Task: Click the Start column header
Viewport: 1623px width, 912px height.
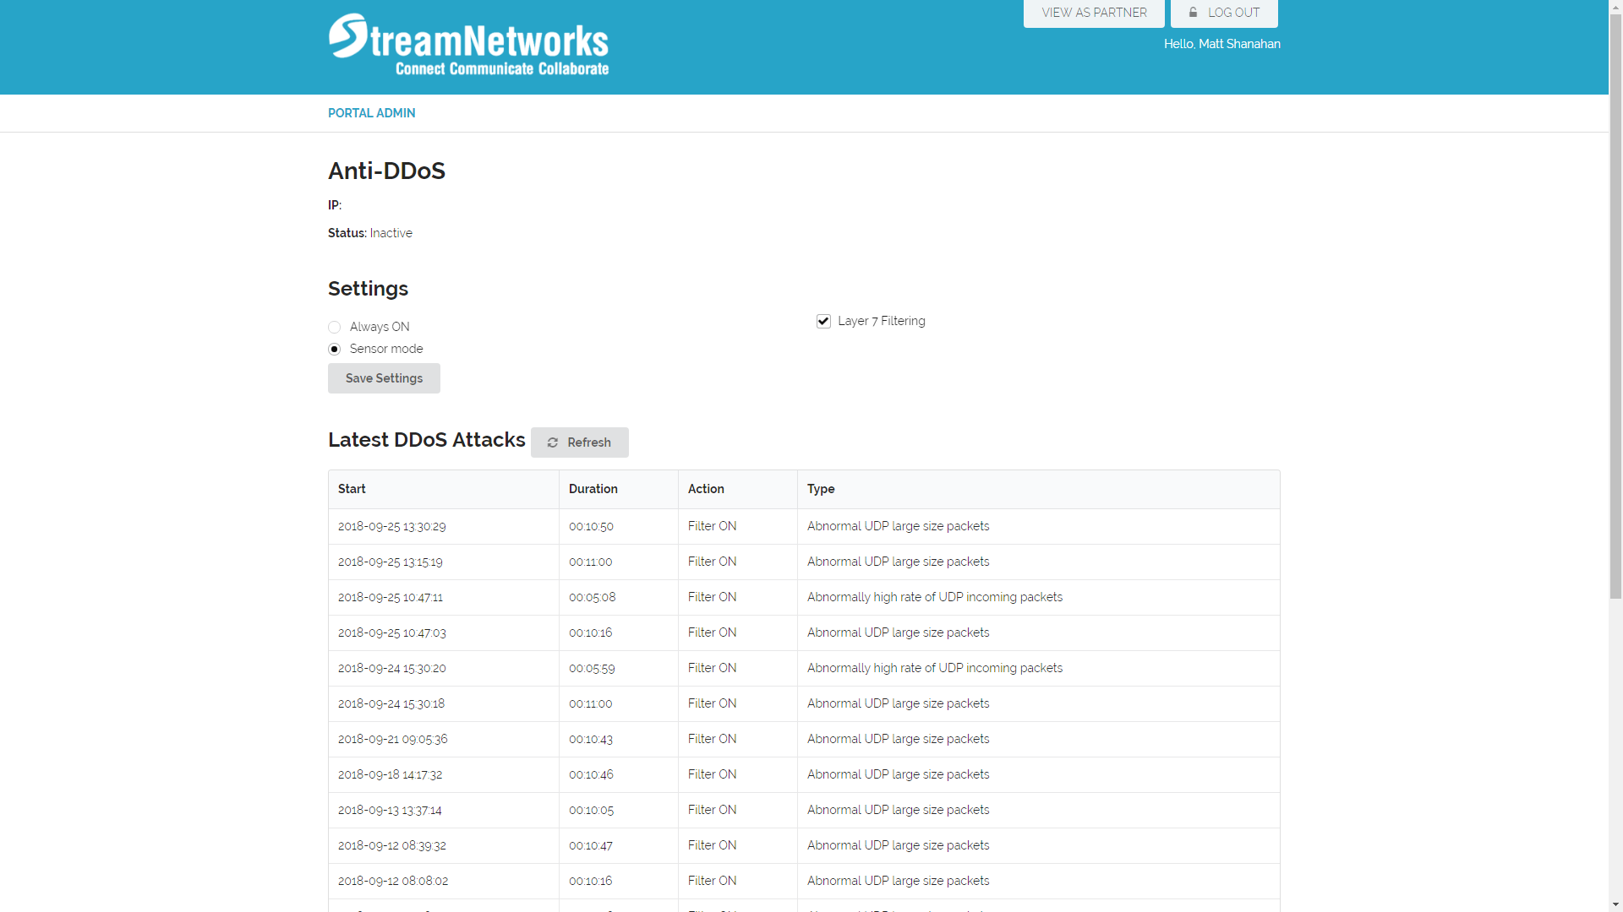Action: pyautogui.click(x=352, y=489)
